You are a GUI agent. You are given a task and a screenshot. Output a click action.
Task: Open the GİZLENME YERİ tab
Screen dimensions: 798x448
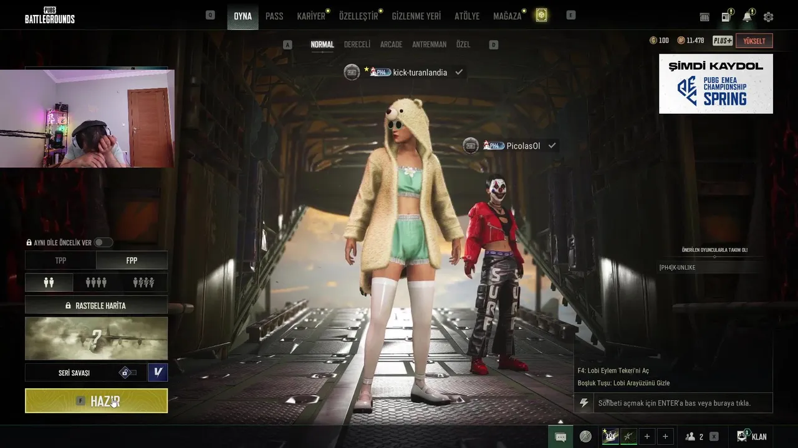coord(416,16)
